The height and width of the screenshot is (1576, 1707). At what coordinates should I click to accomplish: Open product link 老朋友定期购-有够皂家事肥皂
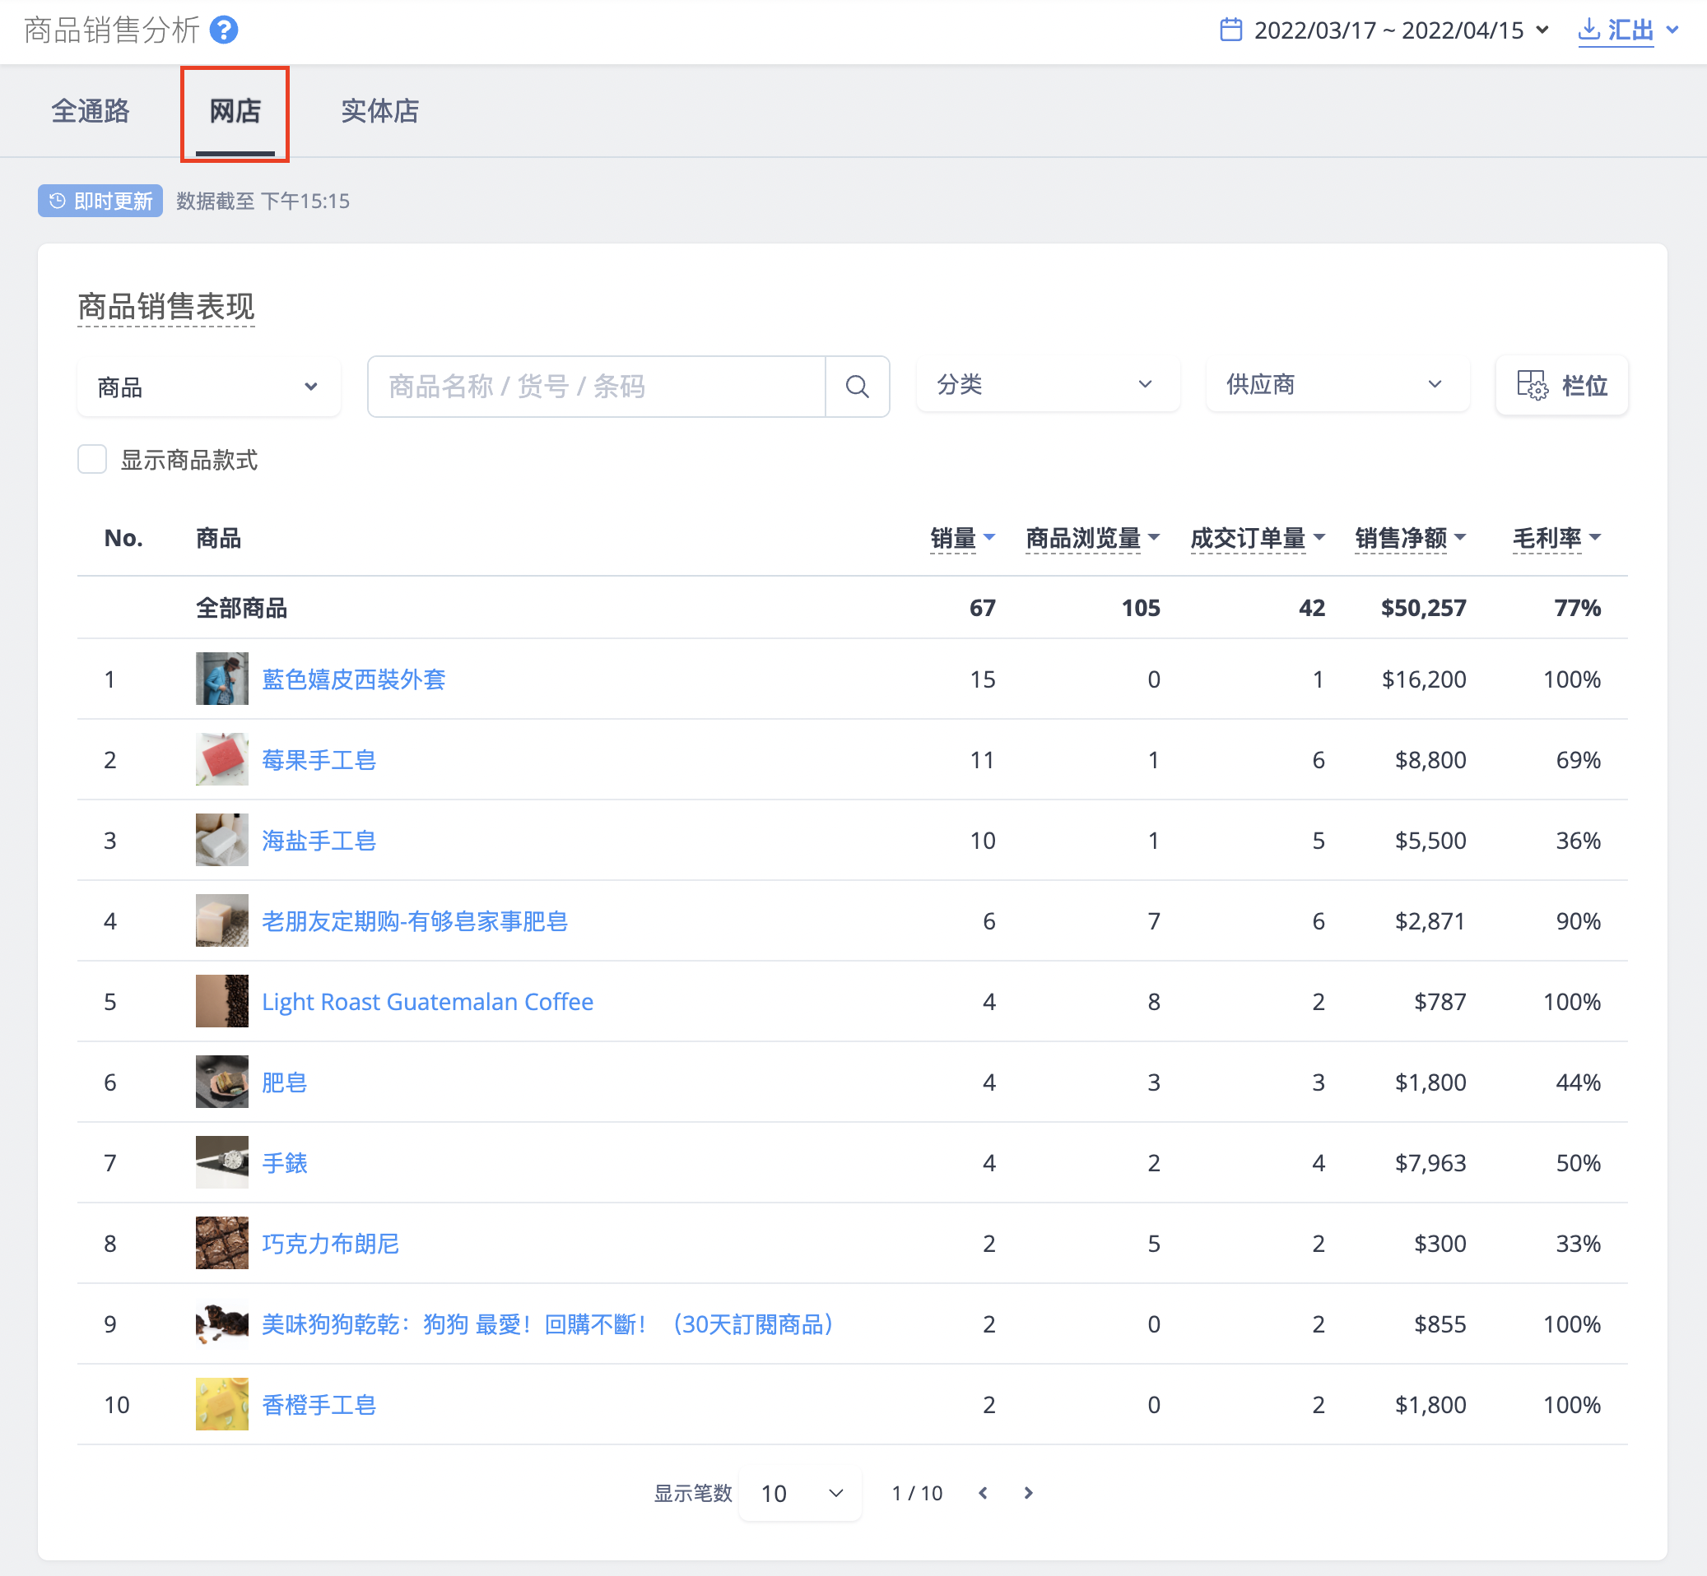(x=415, y=920)
